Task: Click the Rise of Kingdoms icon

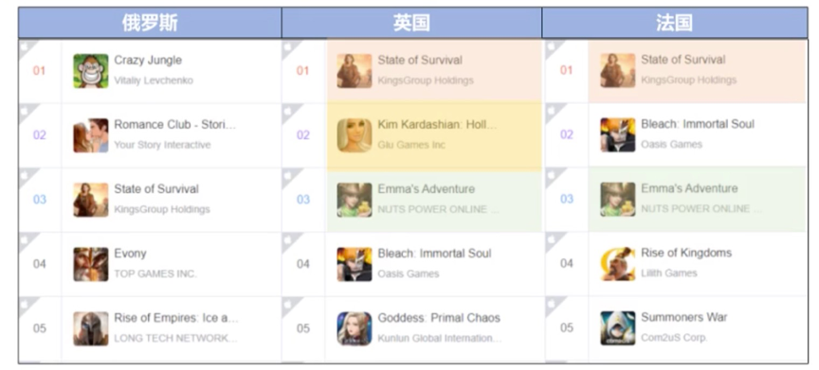Action: click(x=618, y=264)
